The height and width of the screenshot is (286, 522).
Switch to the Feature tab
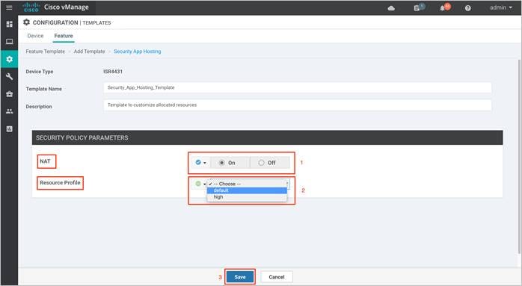coord(64,36)
